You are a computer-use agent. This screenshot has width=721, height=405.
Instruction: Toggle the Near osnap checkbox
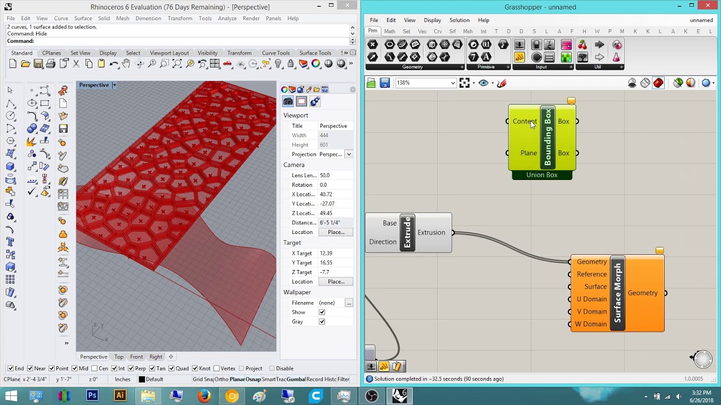pyautogui.click(x=29, y=368)
